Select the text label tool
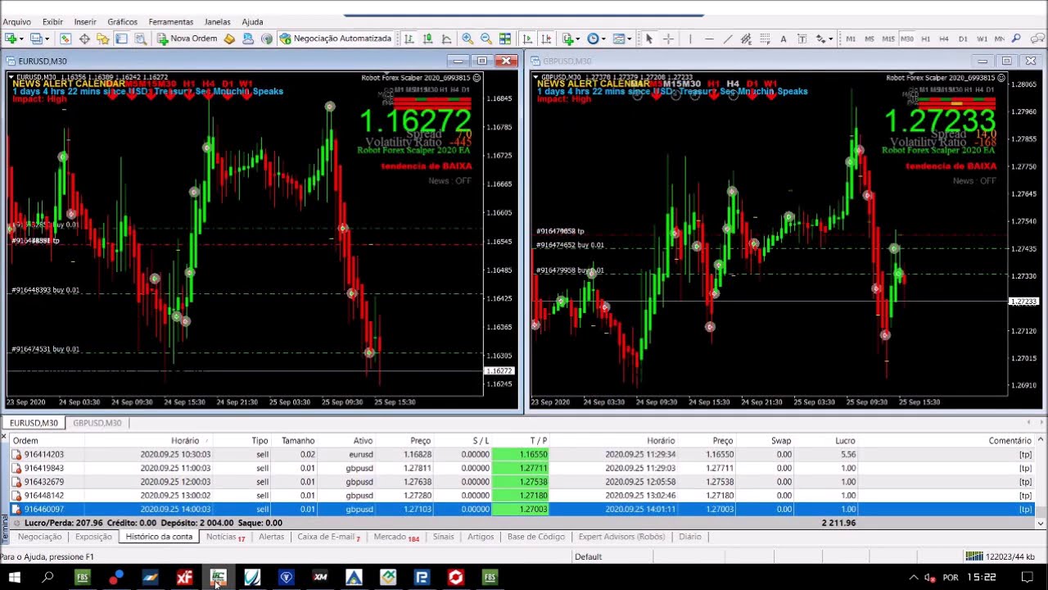This screenshot has height=590, width=1048. tap(802, 39)
